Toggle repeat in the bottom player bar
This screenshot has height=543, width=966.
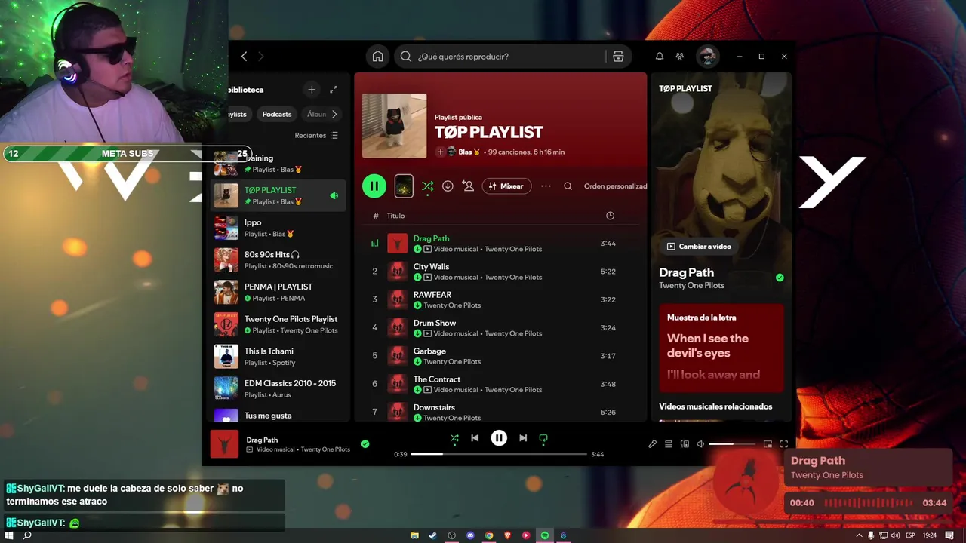(543, 438)
